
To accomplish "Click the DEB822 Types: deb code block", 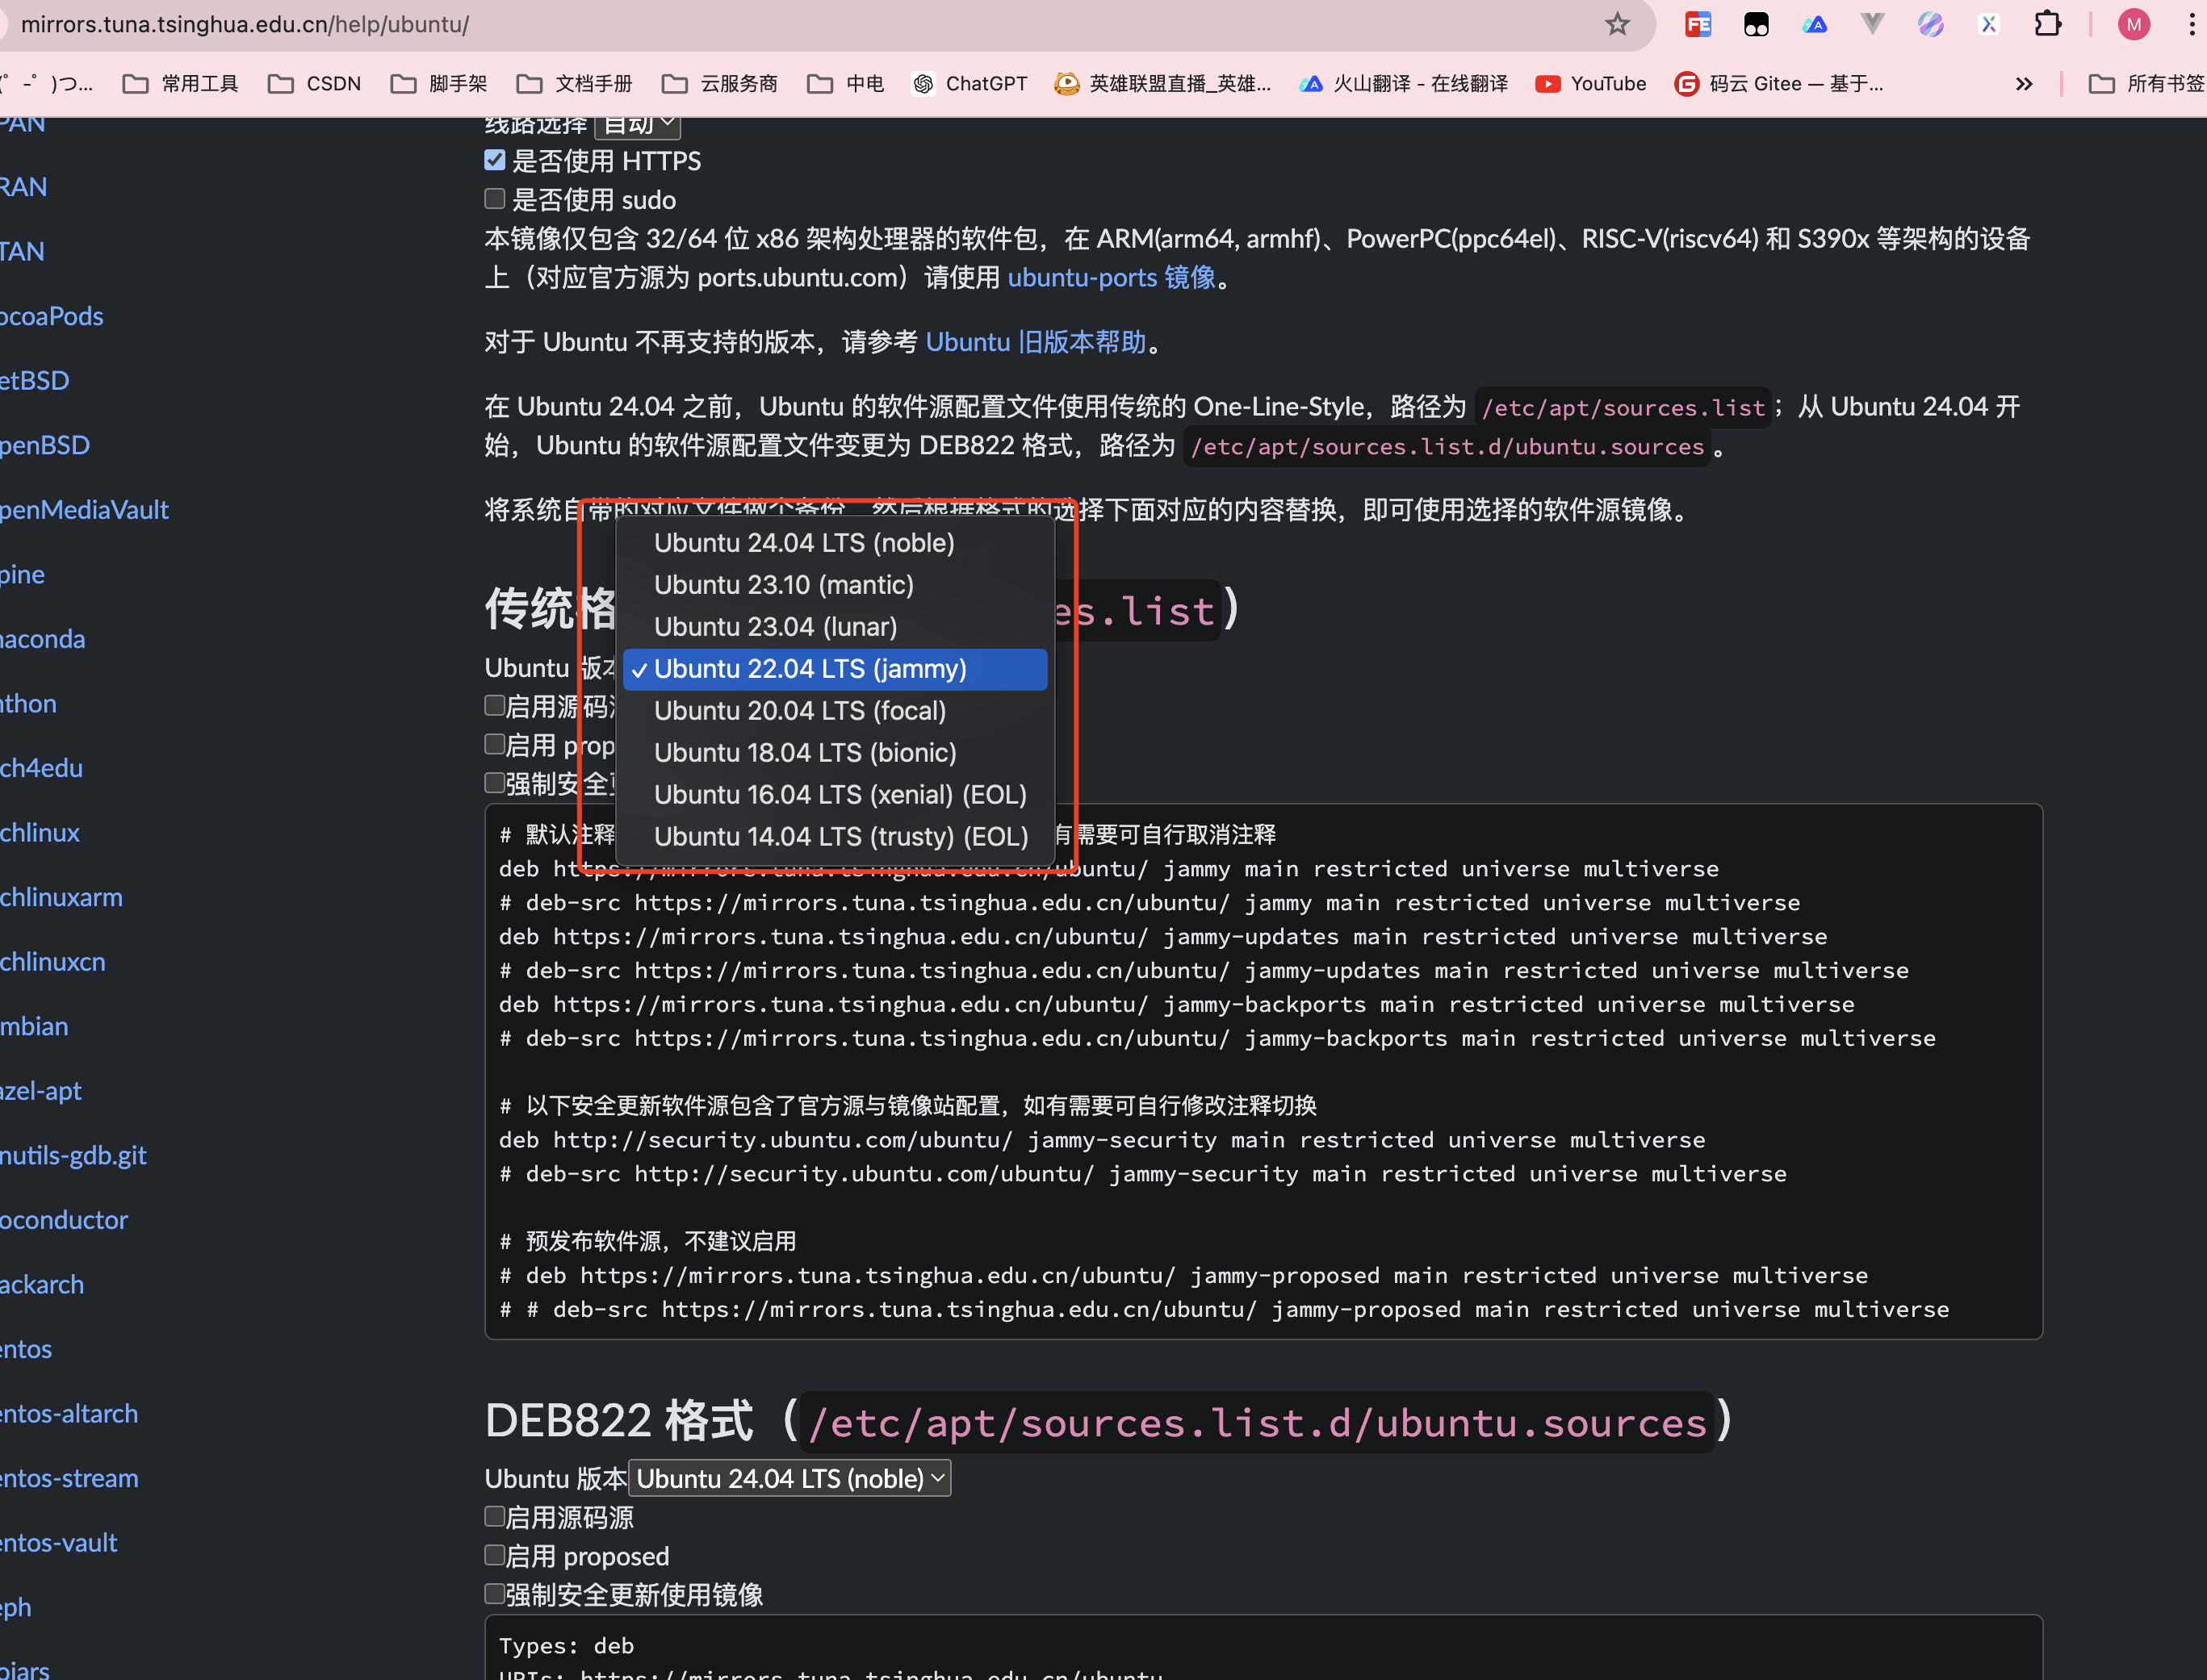I will 1263,1647.
